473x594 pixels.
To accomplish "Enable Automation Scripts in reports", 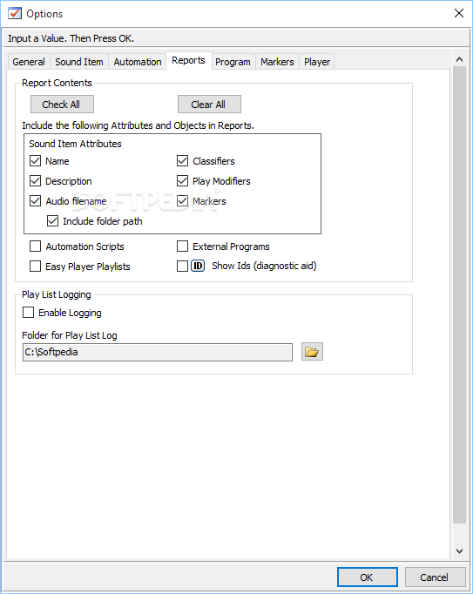I will pos(35,246).
